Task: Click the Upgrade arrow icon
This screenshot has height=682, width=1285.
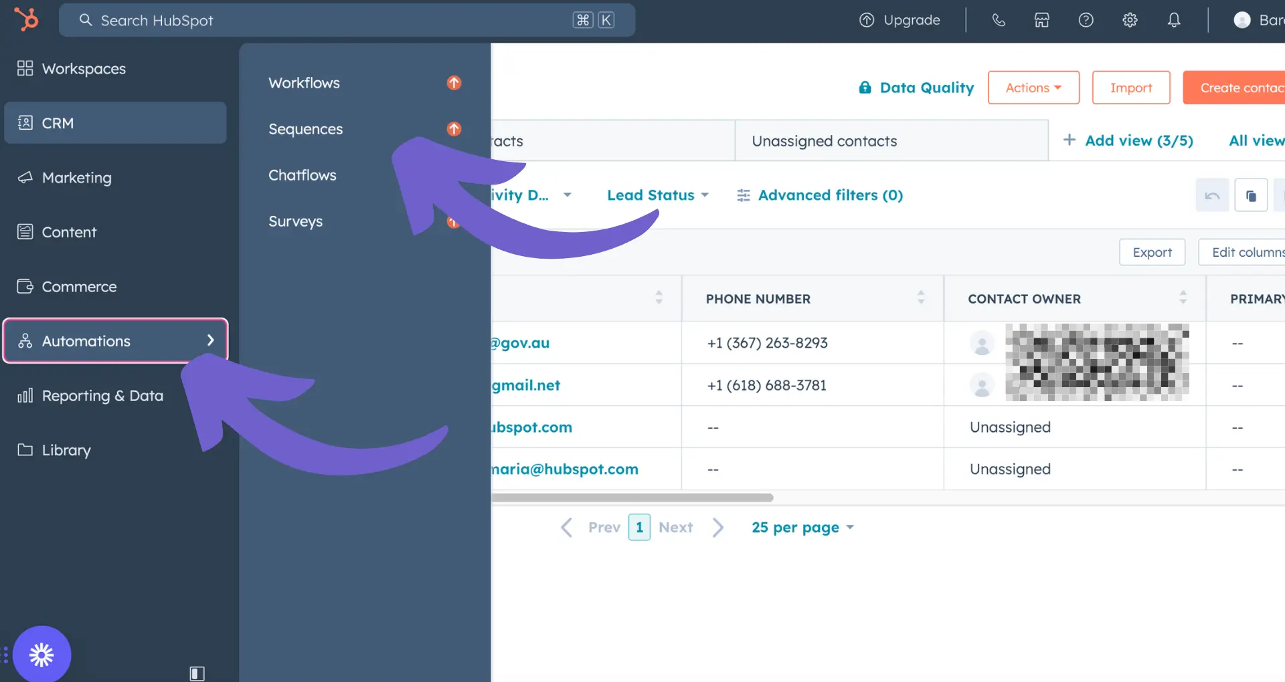Action: 867,20
